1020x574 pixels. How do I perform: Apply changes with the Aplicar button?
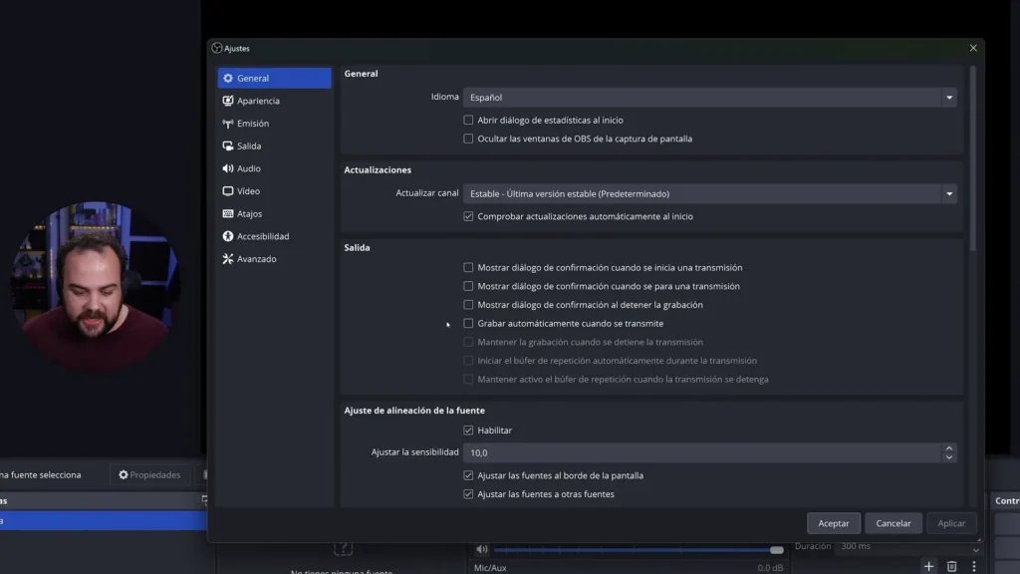951,522
